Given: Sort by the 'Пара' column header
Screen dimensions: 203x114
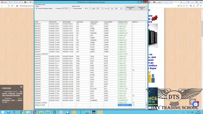Looking at the screenshot, I should 42,22.
